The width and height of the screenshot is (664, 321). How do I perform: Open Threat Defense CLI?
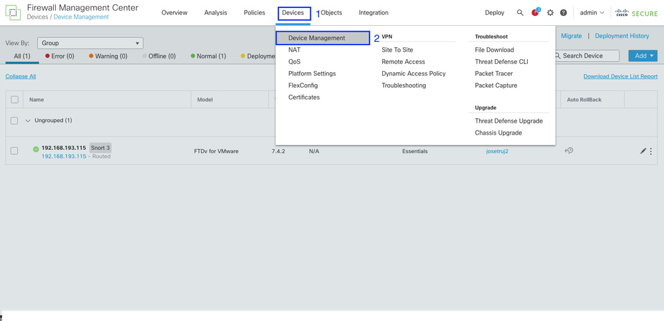501,62
